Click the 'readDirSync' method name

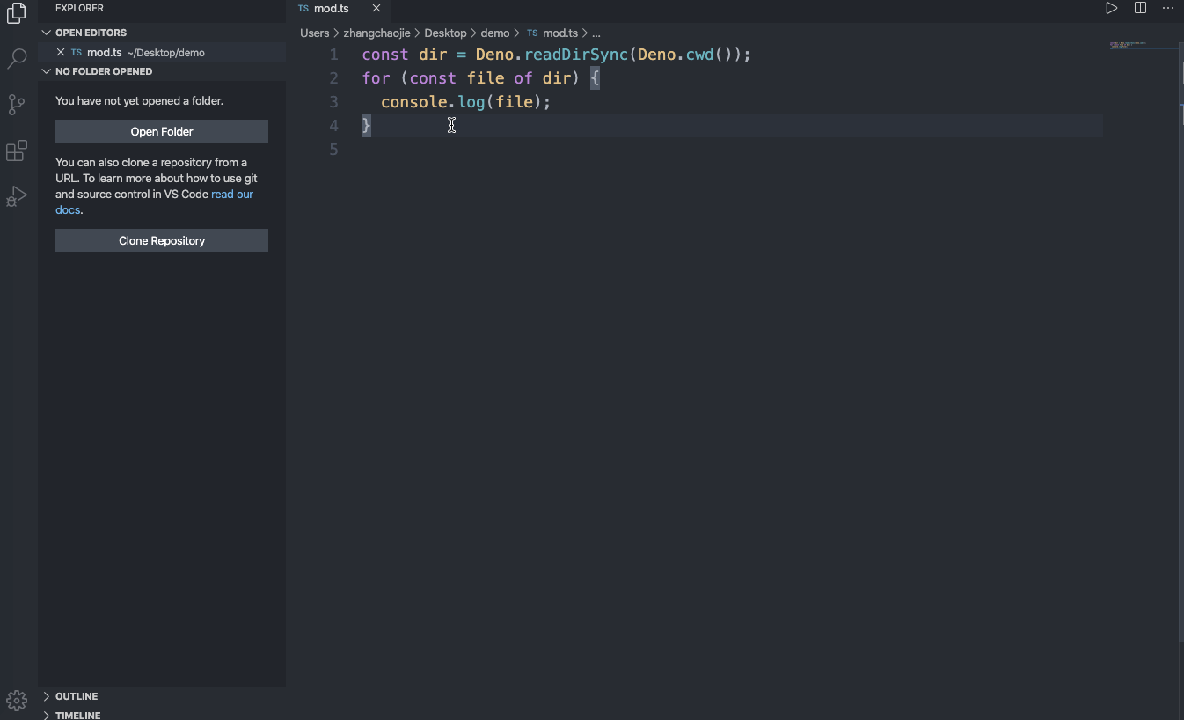coord(576,55)
